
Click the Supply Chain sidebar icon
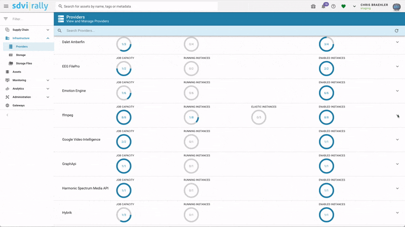coord(7,30)
